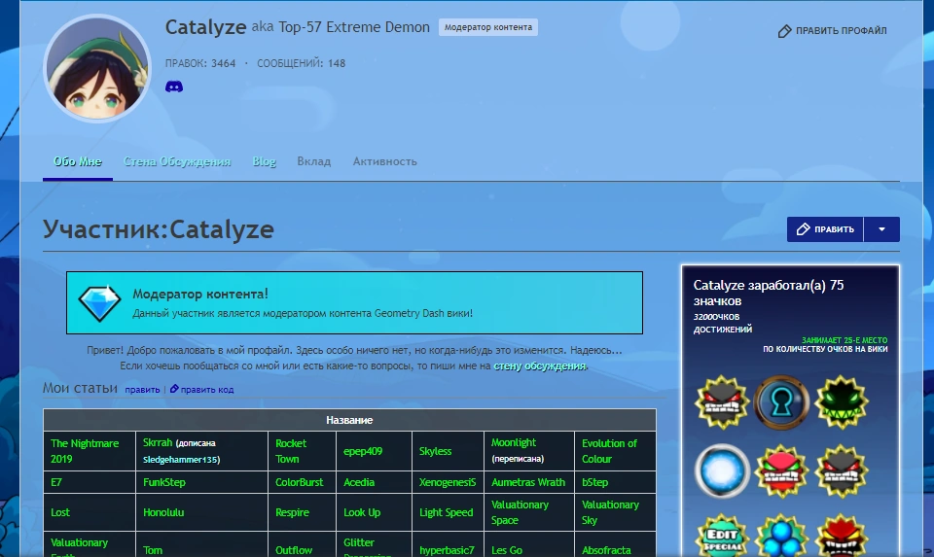Click 'ПРАВОК: 3464' edit count text

pyautogui.click(x=200, y=63)
